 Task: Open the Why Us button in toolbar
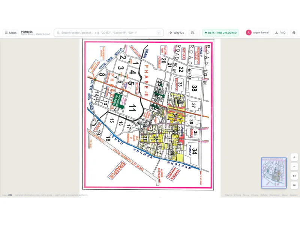pos(177,33)
